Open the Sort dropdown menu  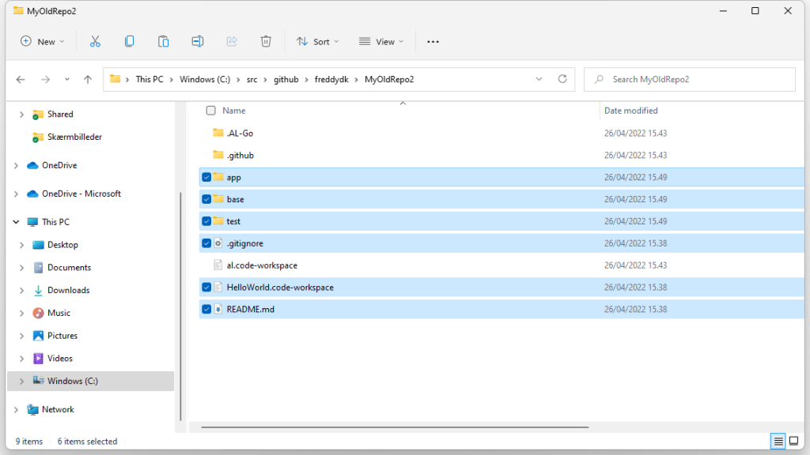[x=317, y=41]
